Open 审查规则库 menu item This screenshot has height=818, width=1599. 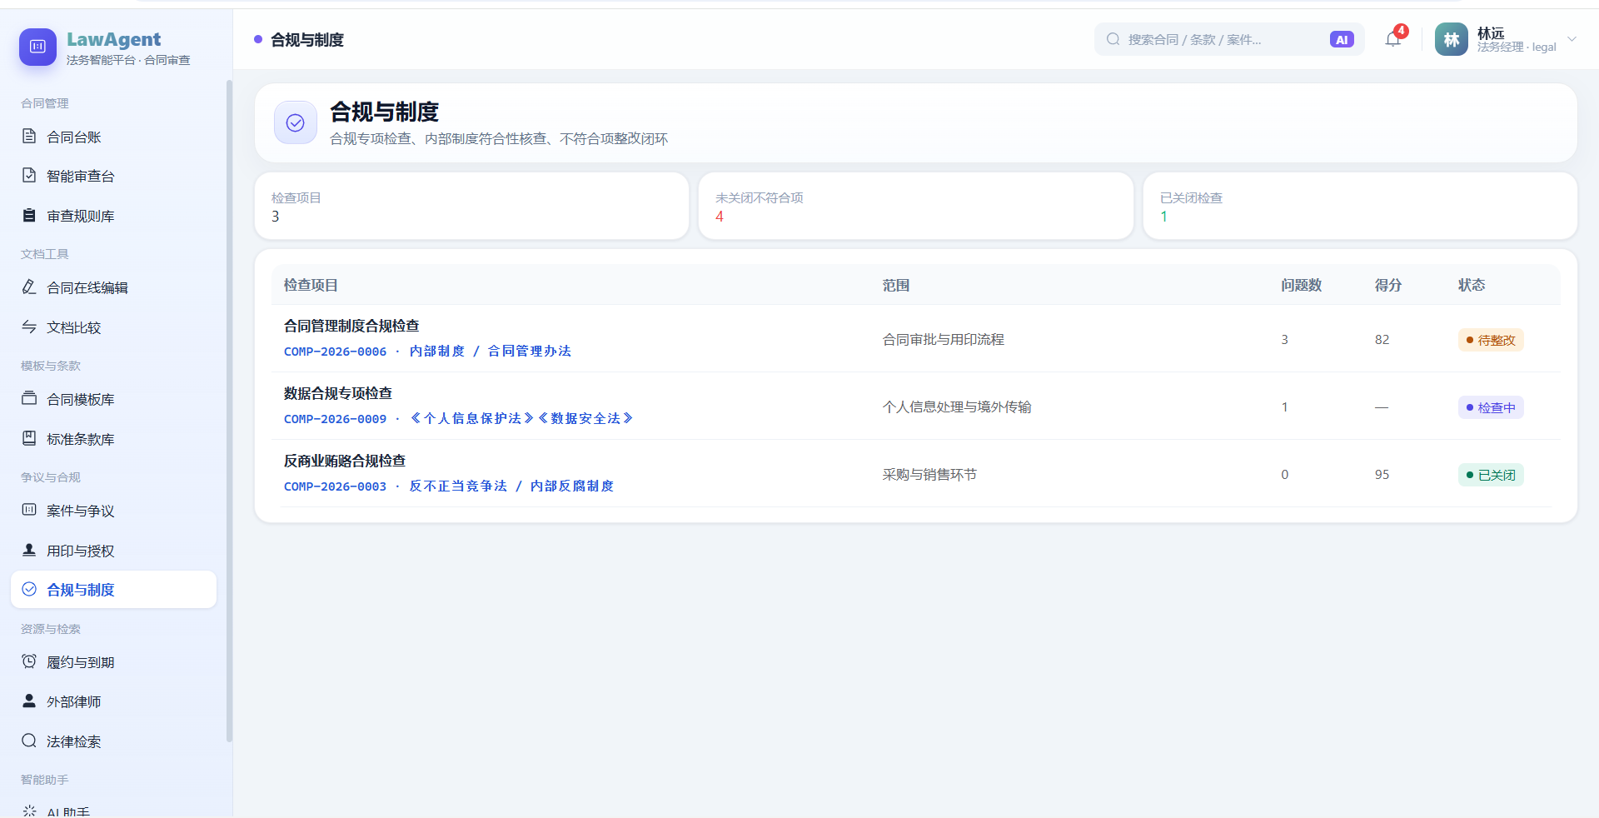tap(113, 216)
